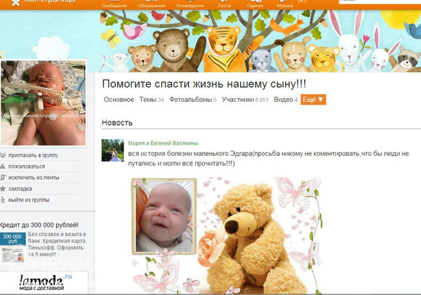The image size is (421, 295).
Task: Click the warning icon beside пожаловаться
Action: pyautogui.click(x=2, y=166)
